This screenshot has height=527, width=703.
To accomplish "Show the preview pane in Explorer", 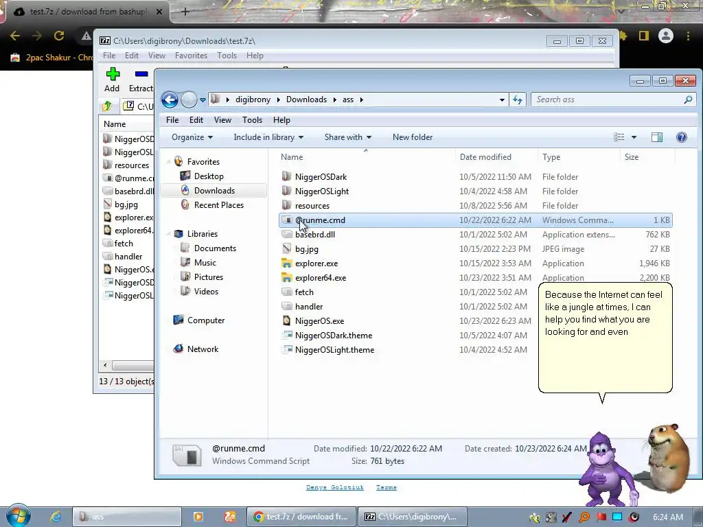I will [x=657, y=137].
